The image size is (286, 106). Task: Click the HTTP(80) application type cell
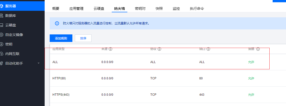coord(59,78)
